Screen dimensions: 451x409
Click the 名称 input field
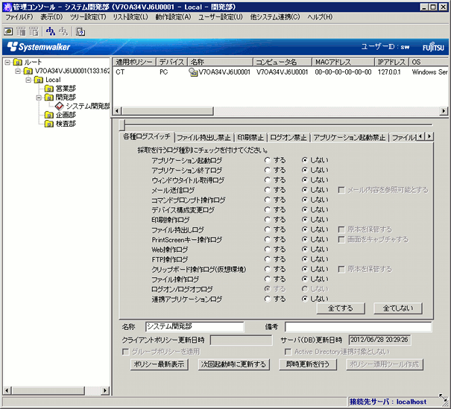[x=195, y=327]
